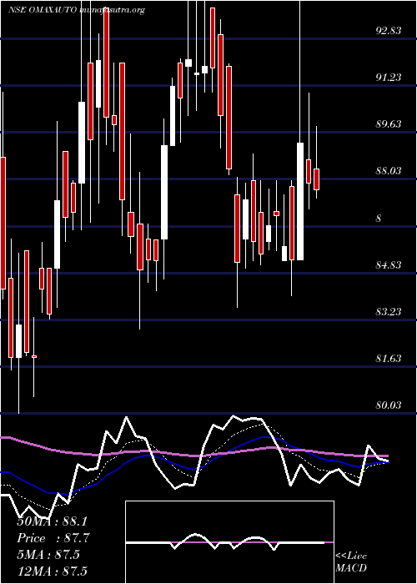Click the 5MA : 87.5 readout
Image resolution: width=417 pixels, height=584 pixels.
(x=48, y=555)
